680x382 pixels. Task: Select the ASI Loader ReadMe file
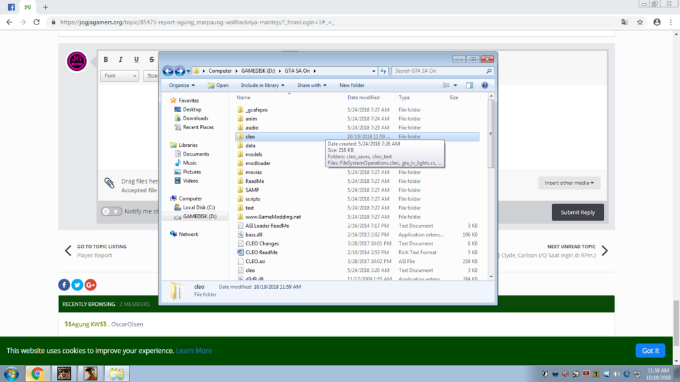267,226
